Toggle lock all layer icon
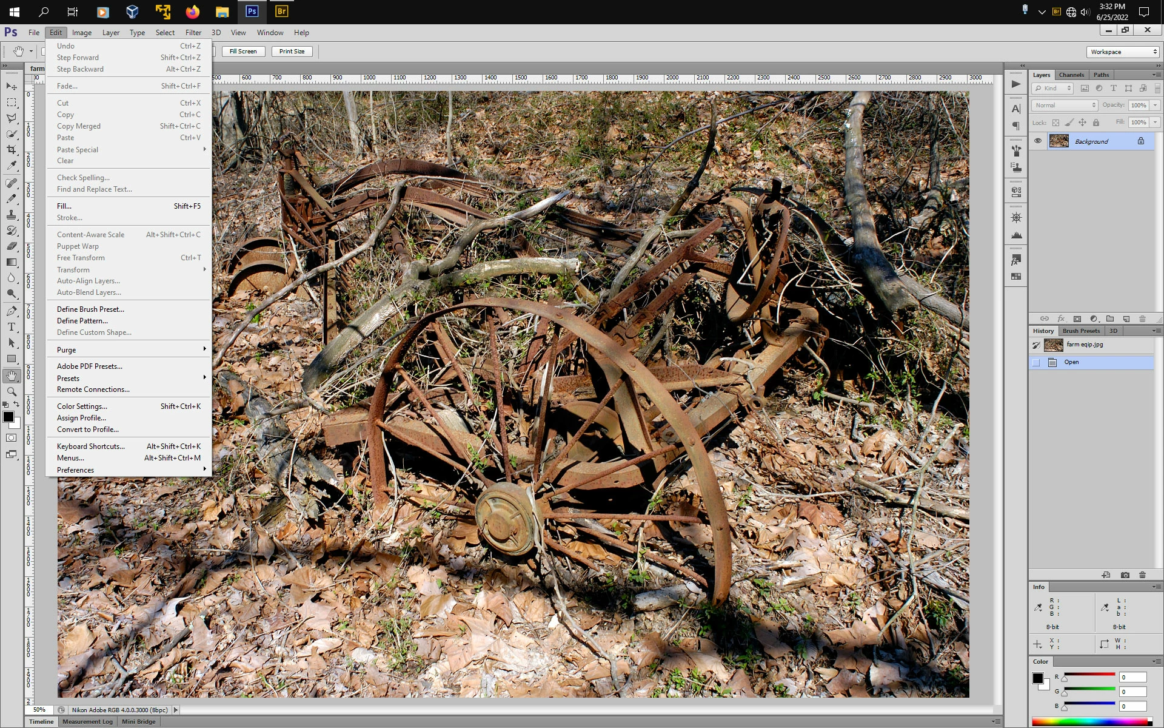Viewport: 1164px width, 728px height. 1095,123
